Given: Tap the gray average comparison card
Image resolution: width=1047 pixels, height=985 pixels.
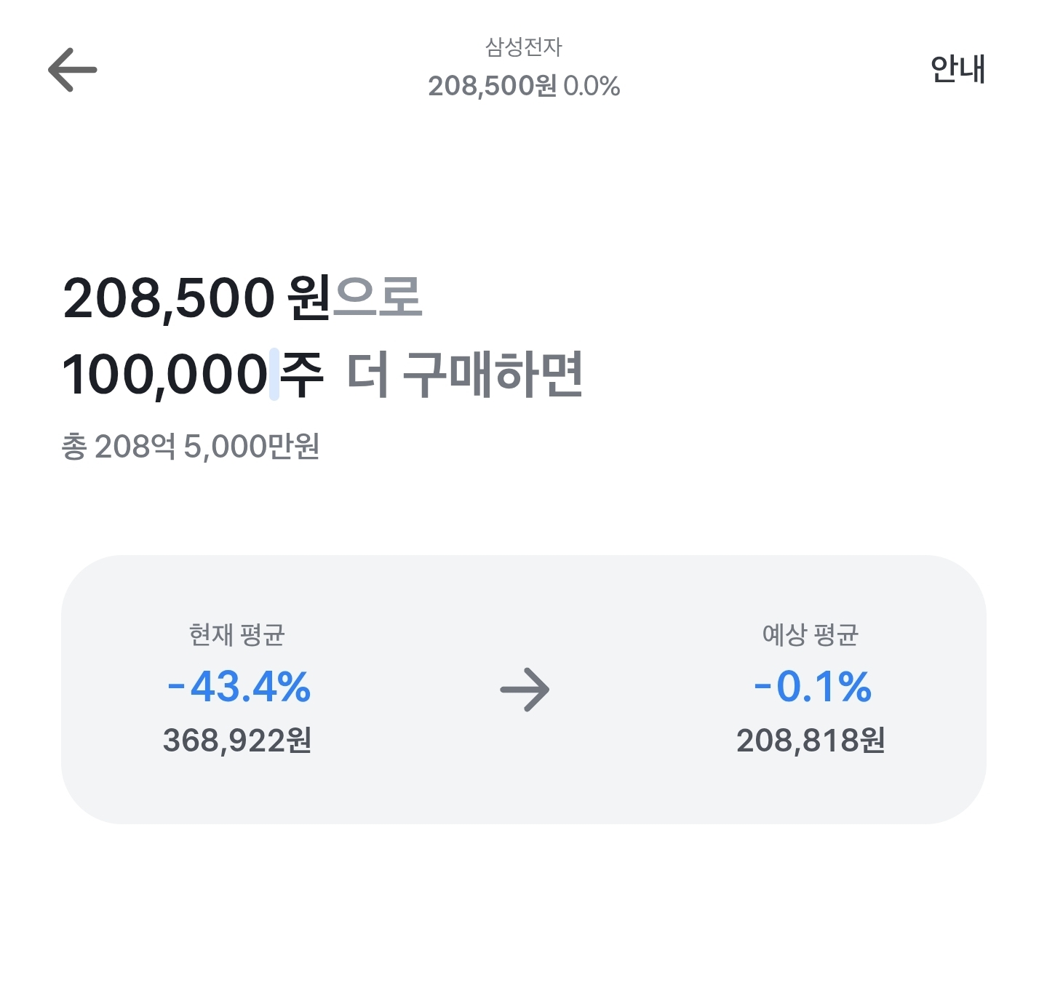Looking at the screenshot, I should pos(524,690).
